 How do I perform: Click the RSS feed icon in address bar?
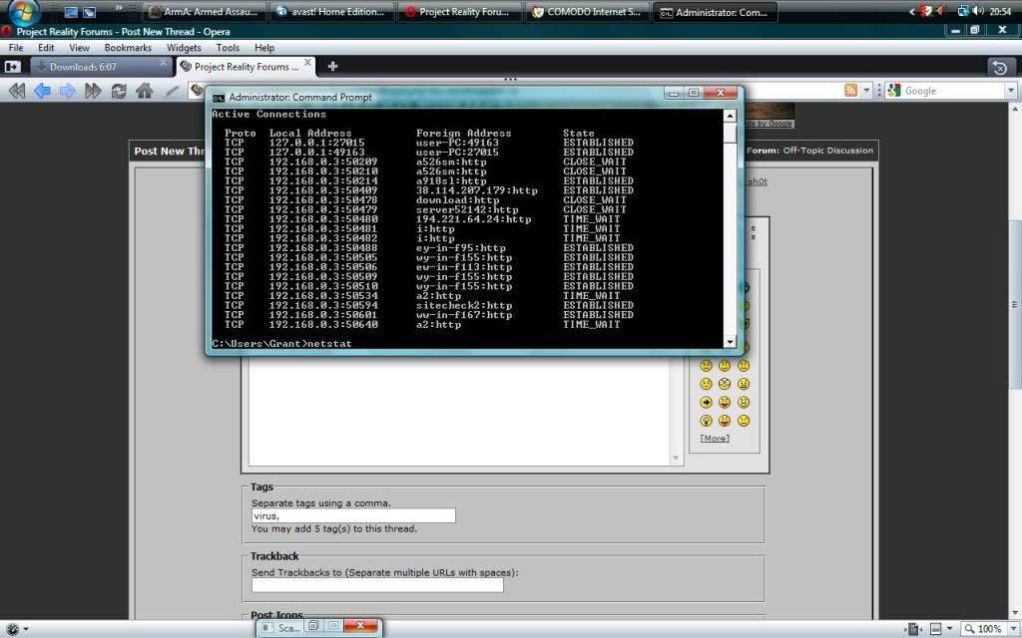pyautogui.click(x=850, y=91)
